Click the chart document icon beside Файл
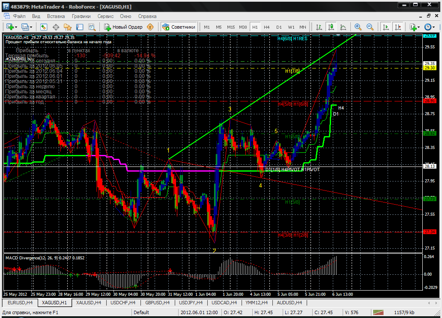 [6, 16]
